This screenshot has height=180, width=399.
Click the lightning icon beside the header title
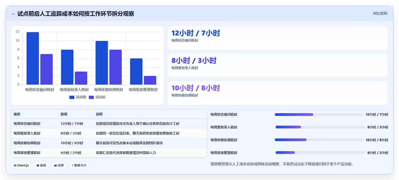[x=13, y=14]
